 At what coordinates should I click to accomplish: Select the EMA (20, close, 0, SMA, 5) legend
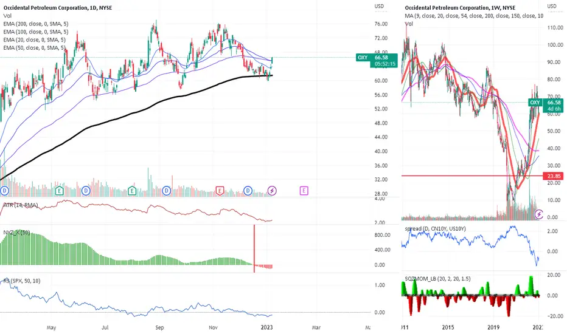(x=34, y=39)
